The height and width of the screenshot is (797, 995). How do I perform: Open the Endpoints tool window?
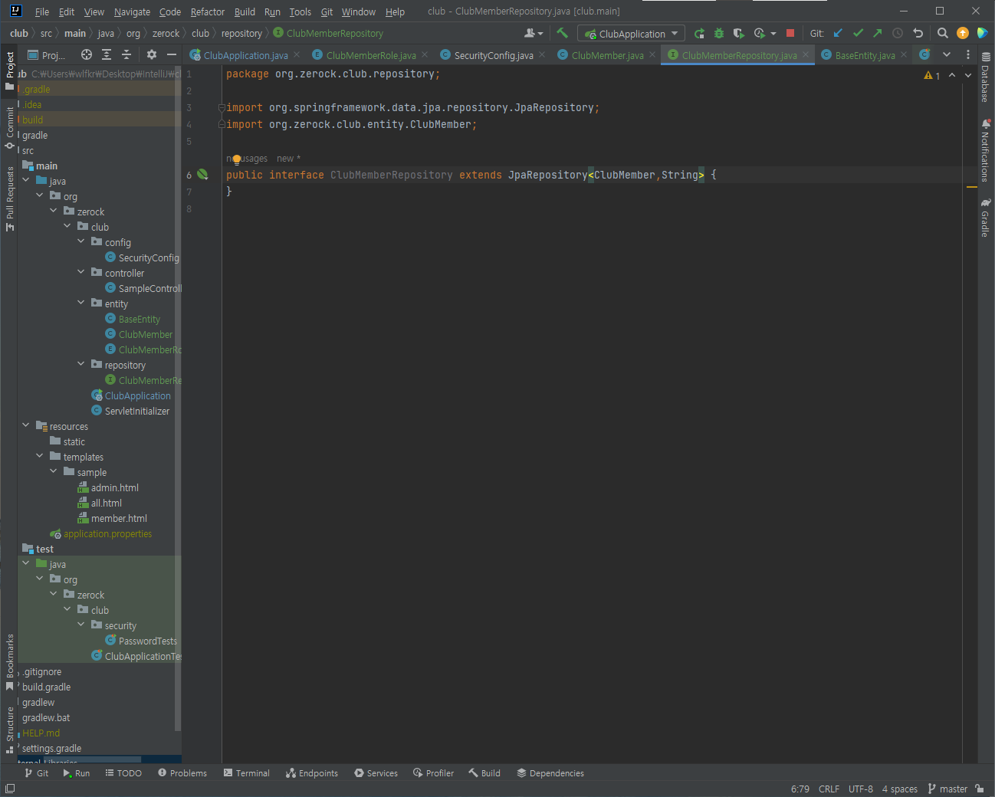click(x=312, y=773)
